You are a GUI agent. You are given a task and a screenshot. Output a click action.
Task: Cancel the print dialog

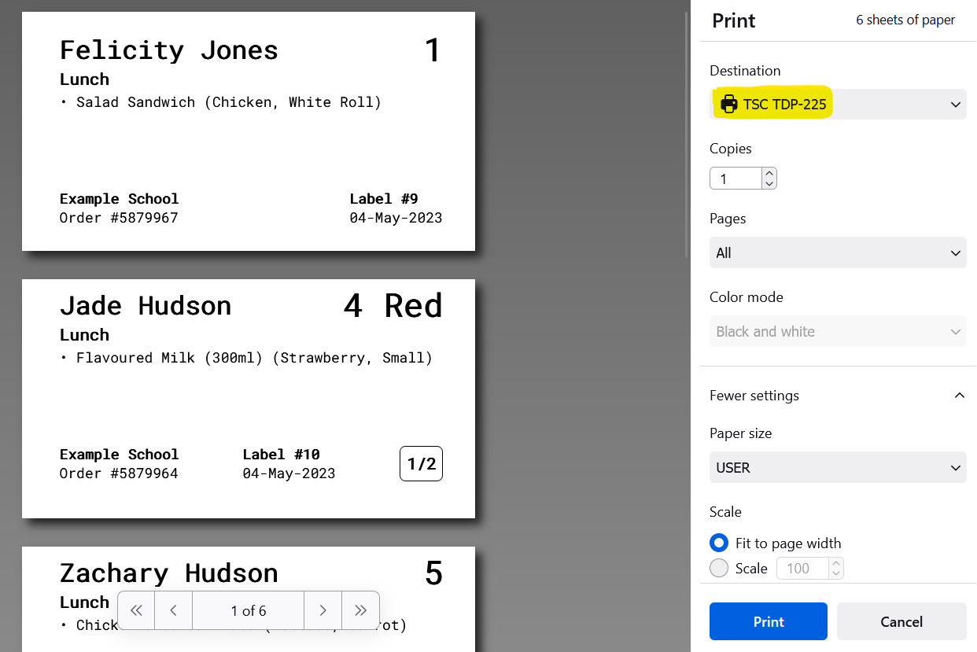click(x=901, y=621)
